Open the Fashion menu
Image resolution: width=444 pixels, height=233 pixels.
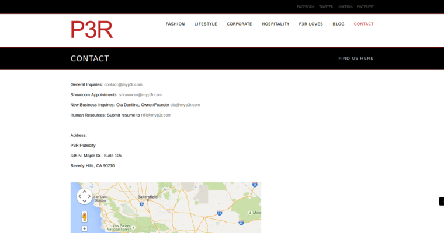(175, 24)
